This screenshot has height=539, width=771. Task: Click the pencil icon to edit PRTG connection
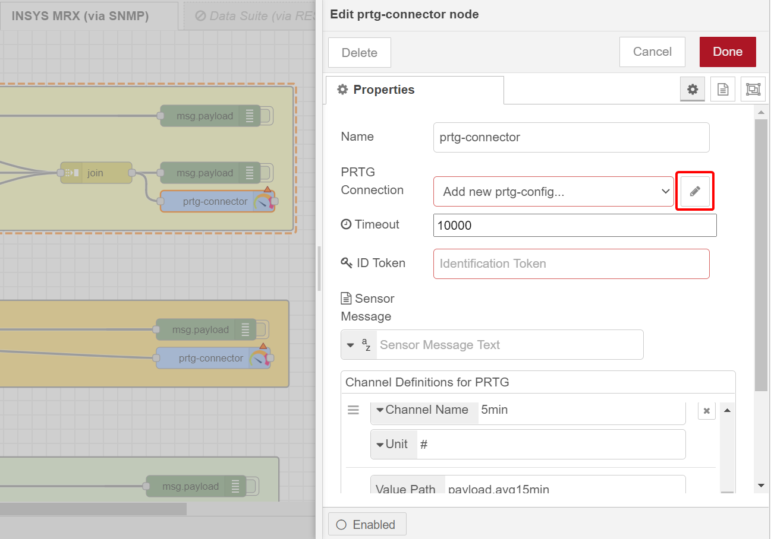[695, 191]
